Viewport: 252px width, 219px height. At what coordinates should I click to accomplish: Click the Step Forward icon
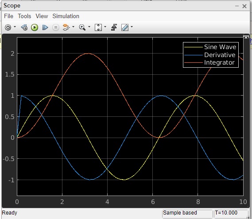coord(45,27)
